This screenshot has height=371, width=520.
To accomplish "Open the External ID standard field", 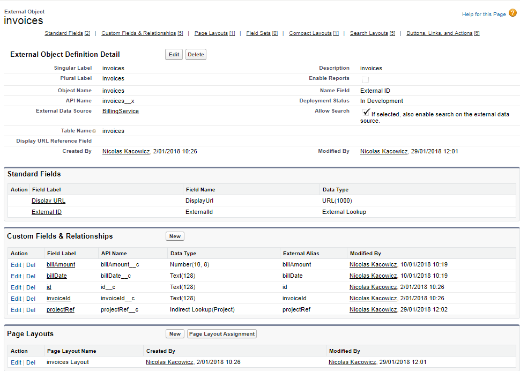I will (x=47, y=212).
